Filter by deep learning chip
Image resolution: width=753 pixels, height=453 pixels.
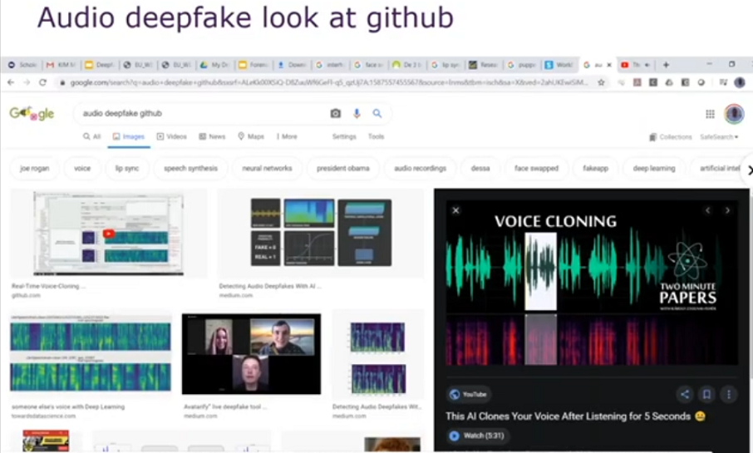pyautogui.click(x=654, y=168)
